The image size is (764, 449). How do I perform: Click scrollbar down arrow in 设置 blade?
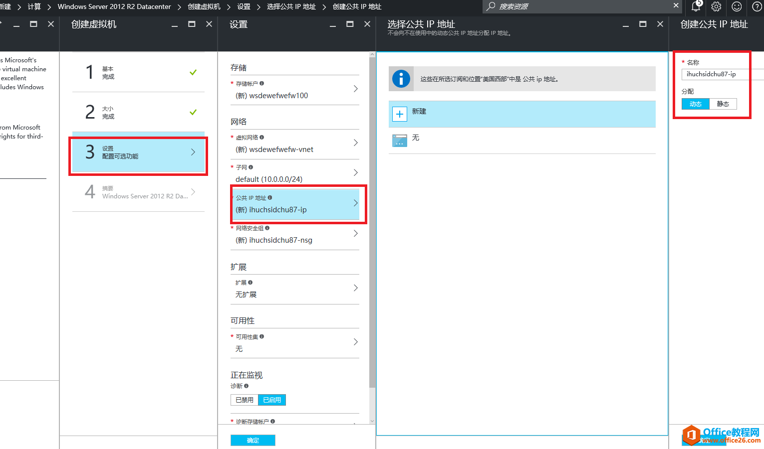pos(372,421)
